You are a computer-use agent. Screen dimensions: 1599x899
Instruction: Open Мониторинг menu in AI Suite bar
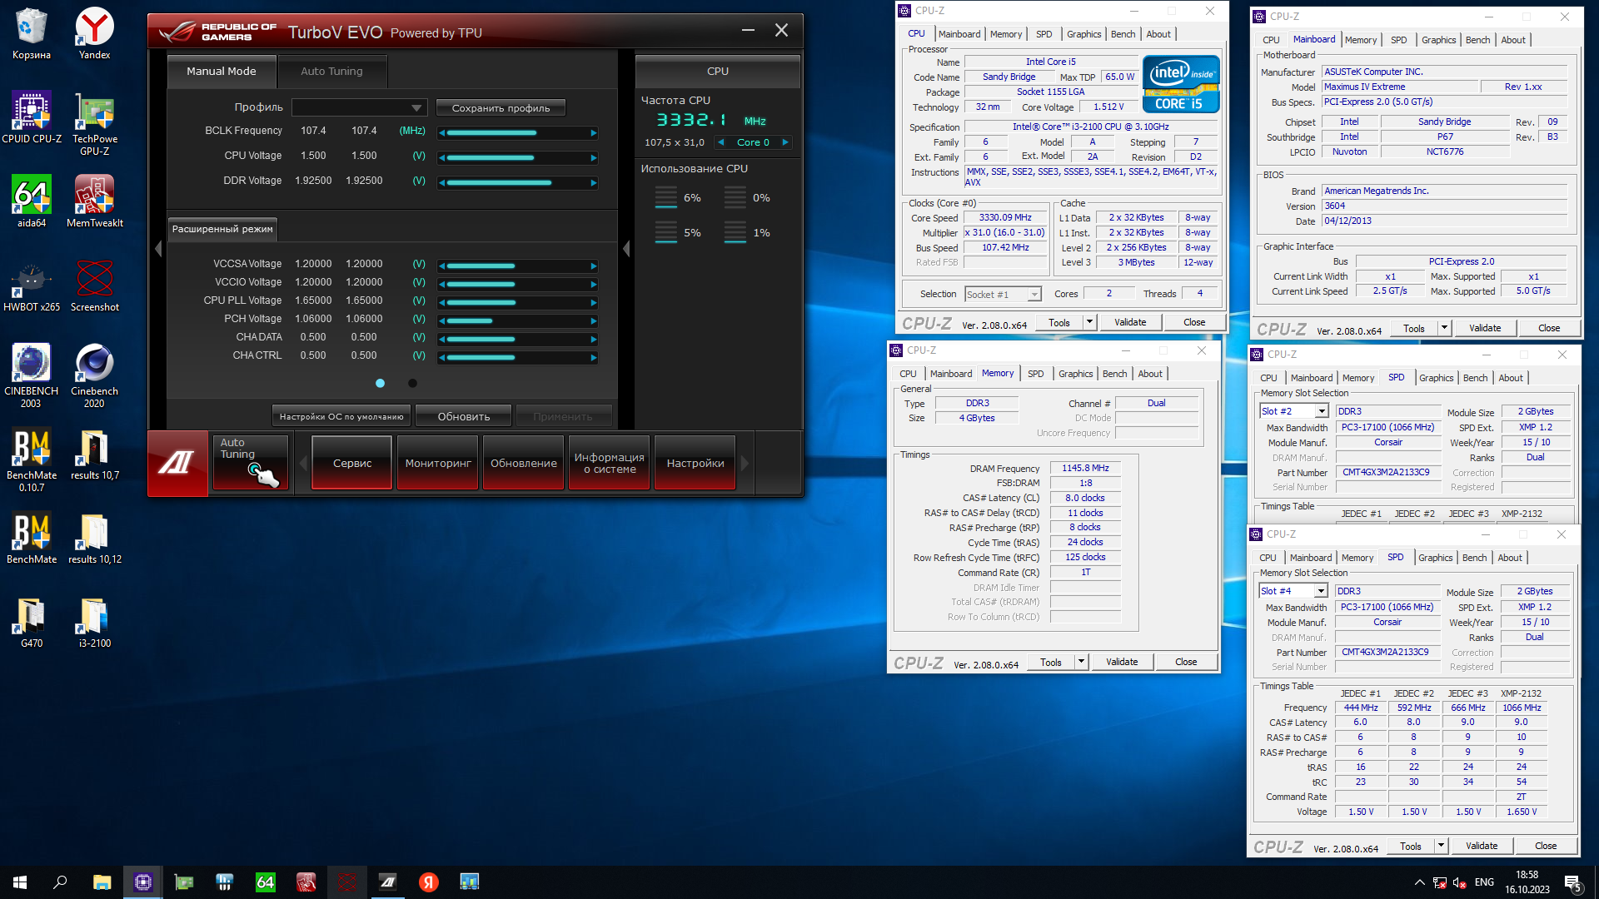click(438, 463)
